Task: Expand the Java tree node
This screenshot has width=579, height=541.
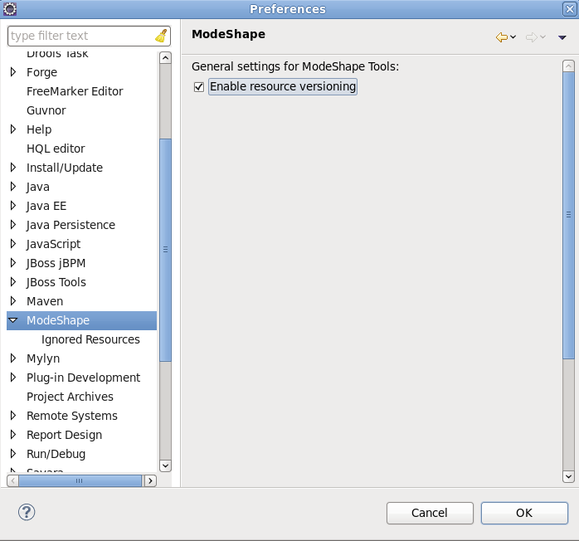Action: [x=13, y=187]
